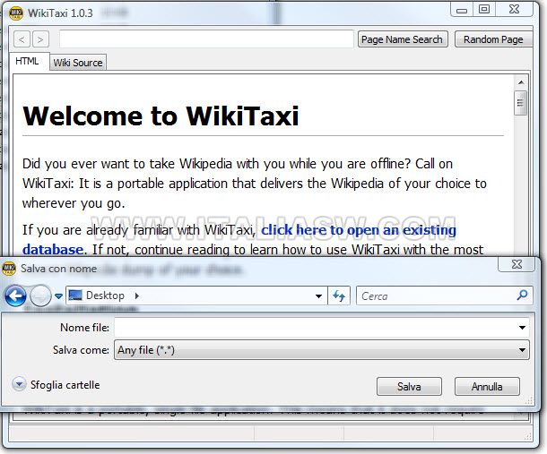Screen dimensions: 547x454
Task: Click the scrollbar up arrow in WikiTaxi
Action: [x=521, y=82]
